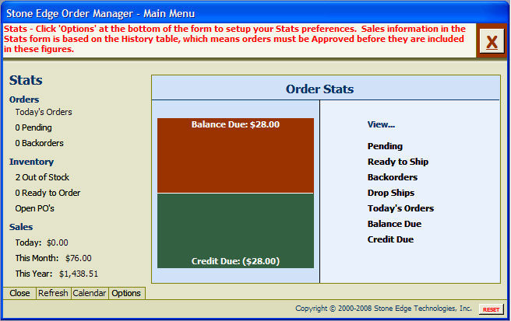The image size is (511, 321).
Task: View Today's Orders in Order Stats
Action: 400,208
